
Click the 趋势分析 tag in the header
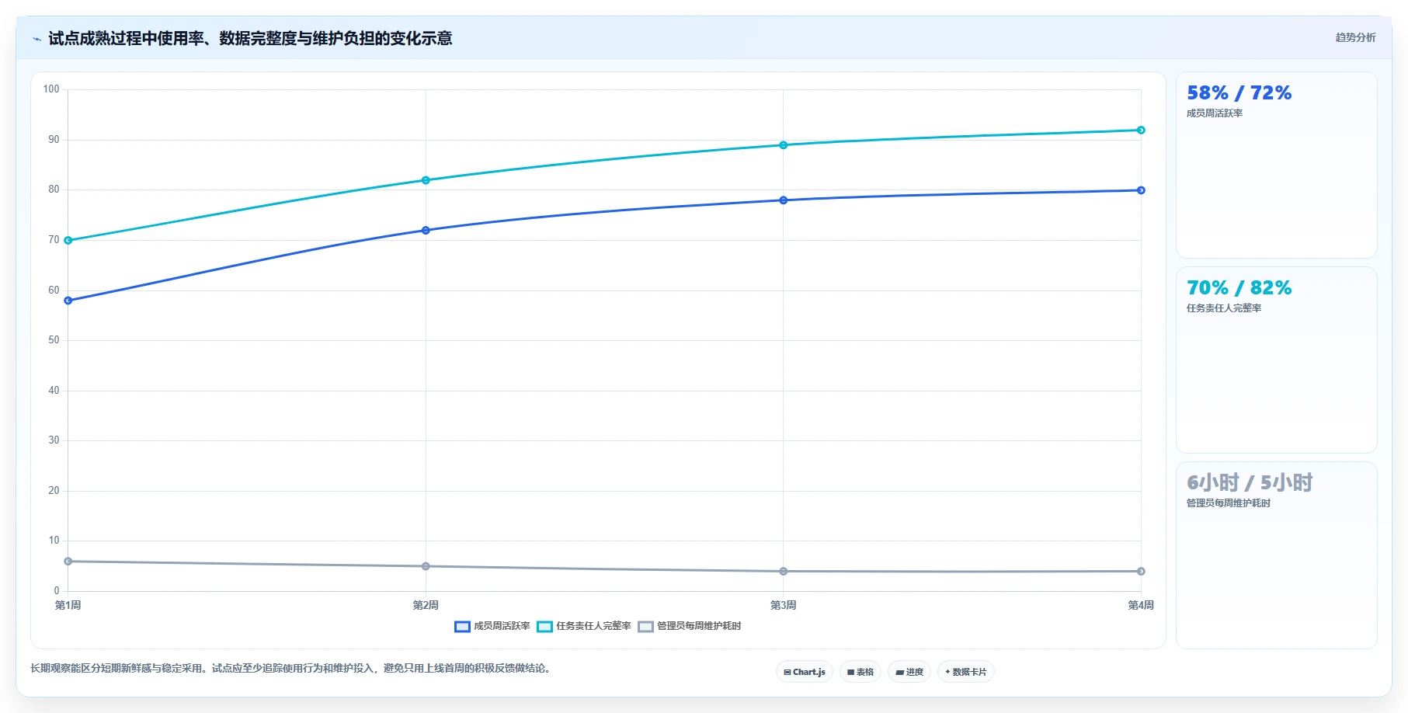[1355, 37]
